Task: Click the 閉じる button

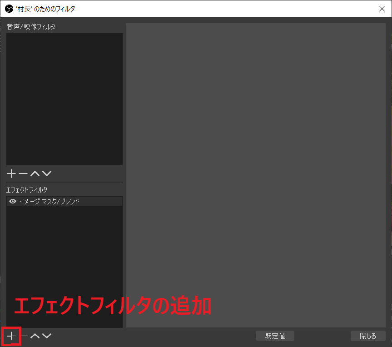Action: 368,336
